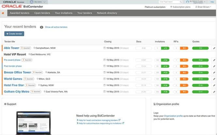Open the Breeze Office Tower tender link
217x135 pixels.
tap(17, 72)
